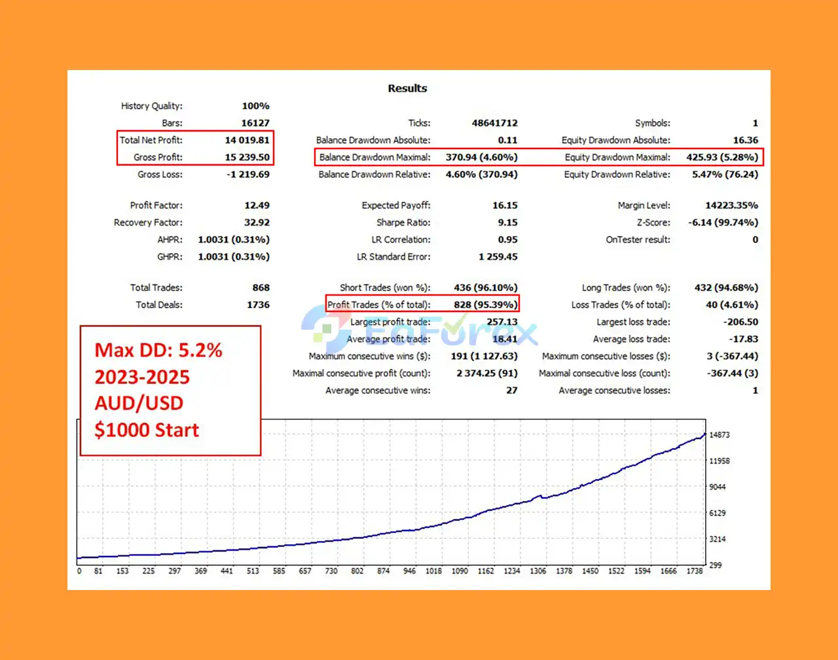Click Average loss trade value -17.83

point(744,339)
